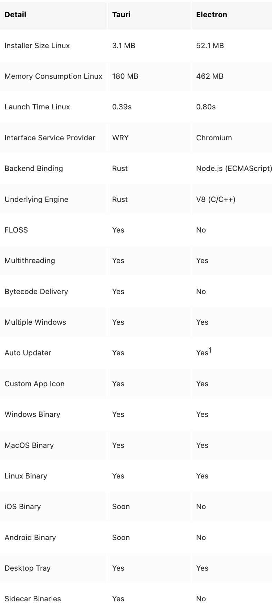Click the Chromium cell

pyautogui.click(x=214, y=138)
